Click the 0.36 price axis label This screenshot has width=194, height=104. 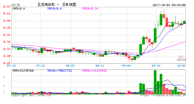point(7,35)
